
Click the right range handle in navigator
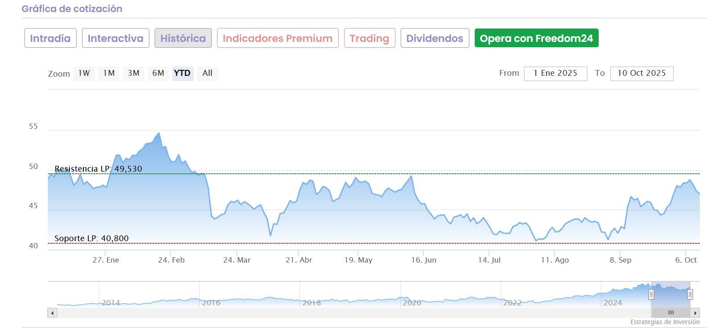click(690, 294)
